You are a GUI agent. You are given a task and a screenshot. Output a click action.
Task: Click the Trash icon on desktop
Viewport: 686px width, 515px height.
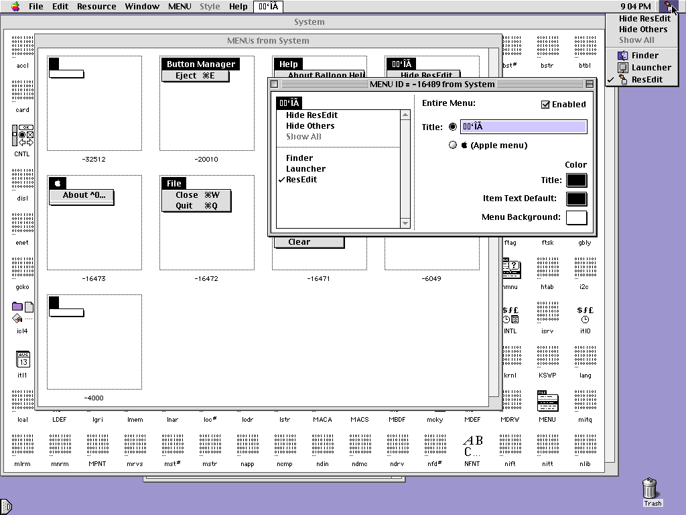(x=650, y=488)
